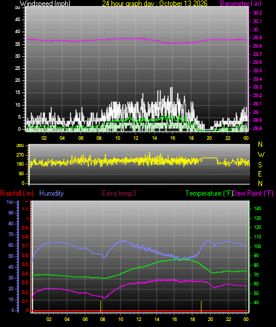Viewport: 276px width, 327px height.
Task: Click the 'Windspeed (mph)' chart title
Action: (45, 4)
